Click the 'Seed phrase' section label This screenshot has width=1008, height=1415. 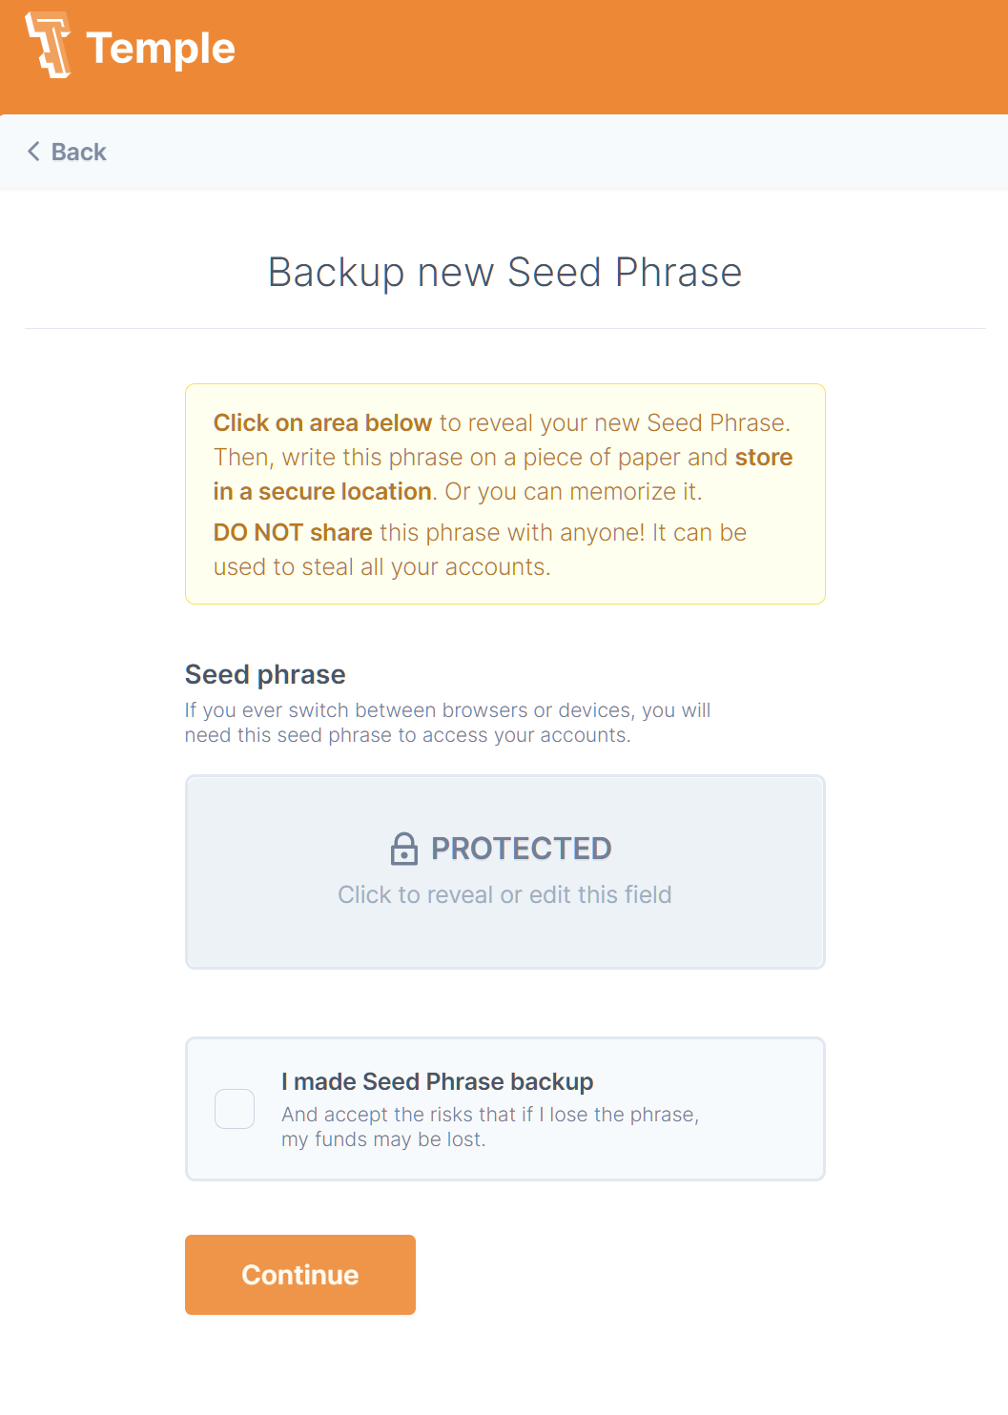click(265, 675)
